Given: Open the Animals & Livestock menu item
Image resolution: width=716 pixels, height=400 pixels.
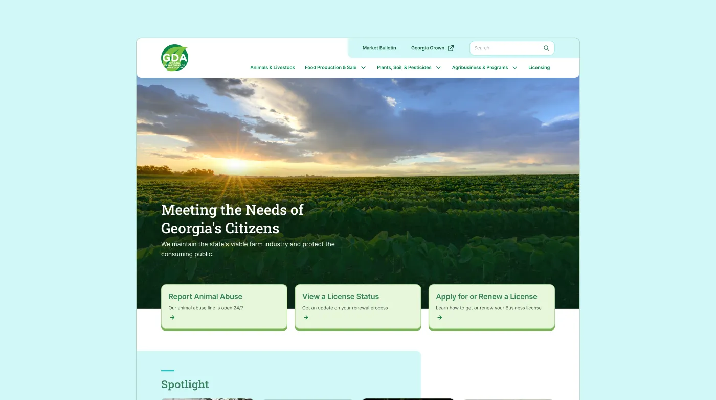Looking at the screenshot, I should pos(272,67).
